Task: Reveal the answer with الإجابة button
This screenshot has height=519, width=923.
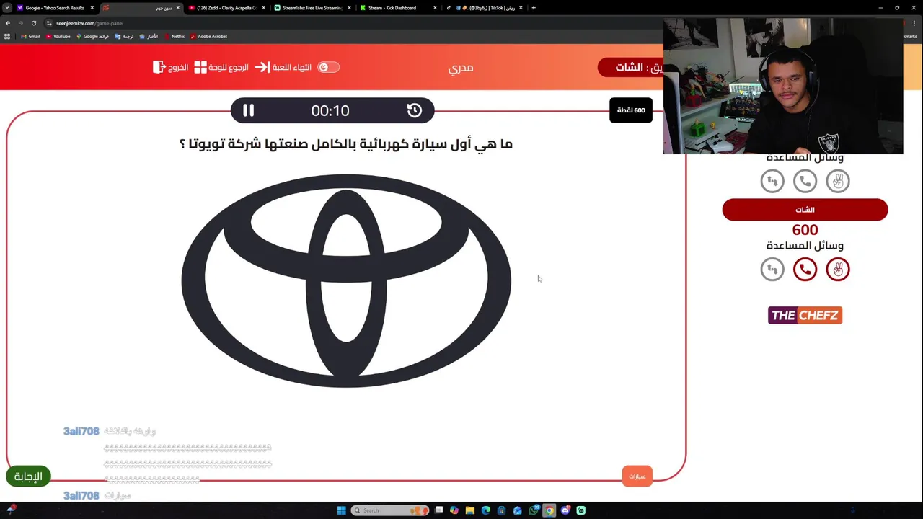Action: [28, 476]
